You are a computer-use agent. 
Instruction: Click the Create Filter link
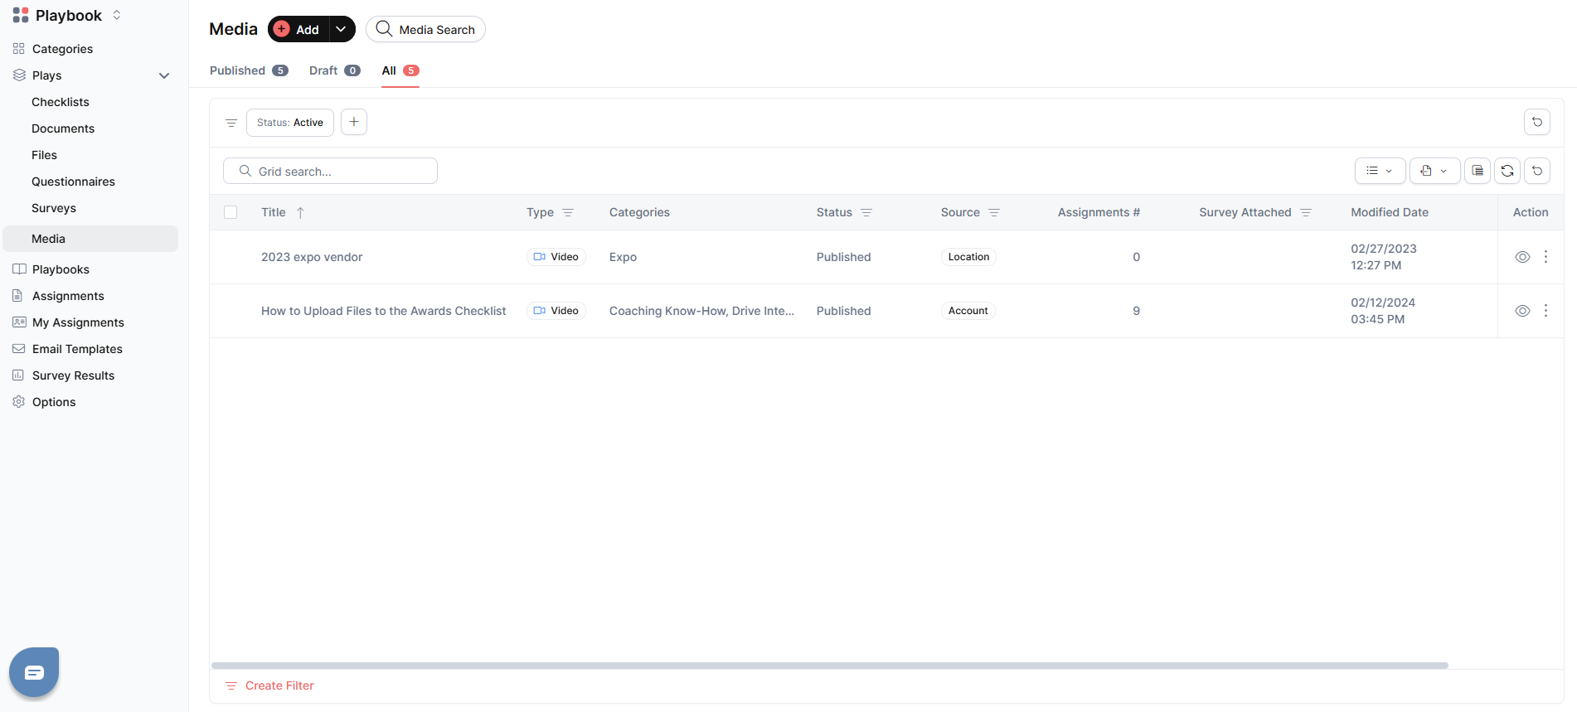(279, 685)
